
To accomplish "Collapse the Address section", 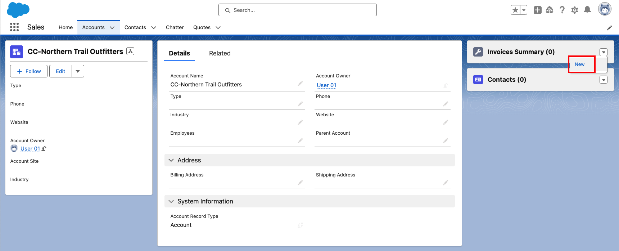I will coord(171,160).
